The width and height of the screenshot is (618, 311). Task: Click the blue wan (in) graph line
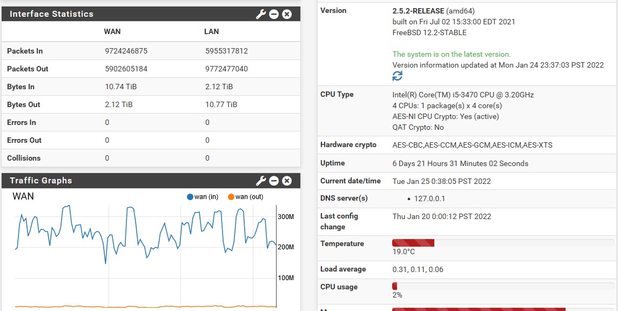coord(129,208)
